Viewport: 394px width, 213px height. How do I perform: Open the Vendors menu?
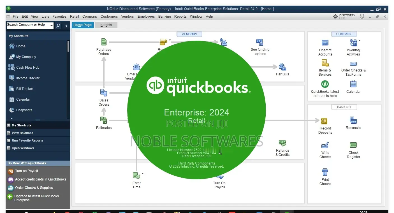coord(128,17)
